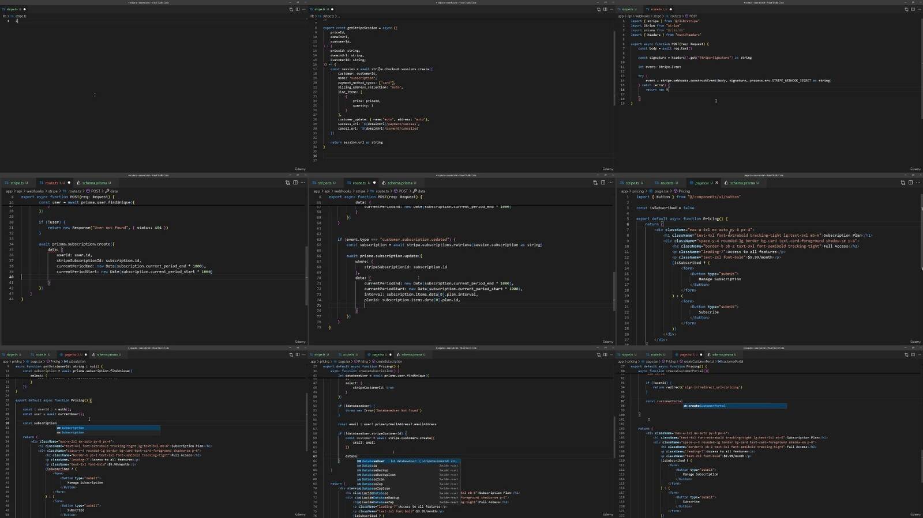
Task: Open More Actions ellipsis in middle-right panel
Action: tap(918, 183)
